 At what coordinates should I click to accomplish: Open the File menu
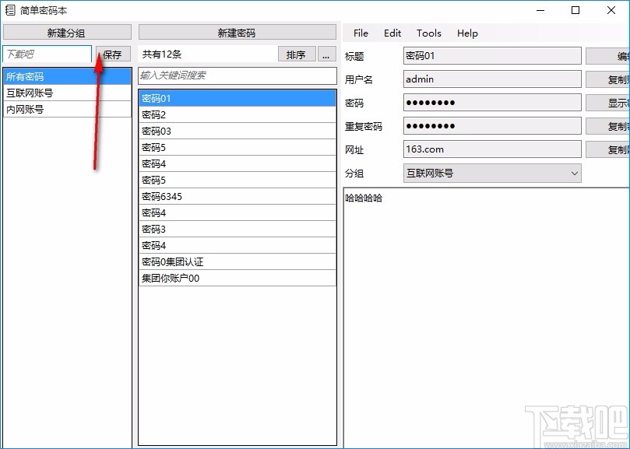(360, 33)
